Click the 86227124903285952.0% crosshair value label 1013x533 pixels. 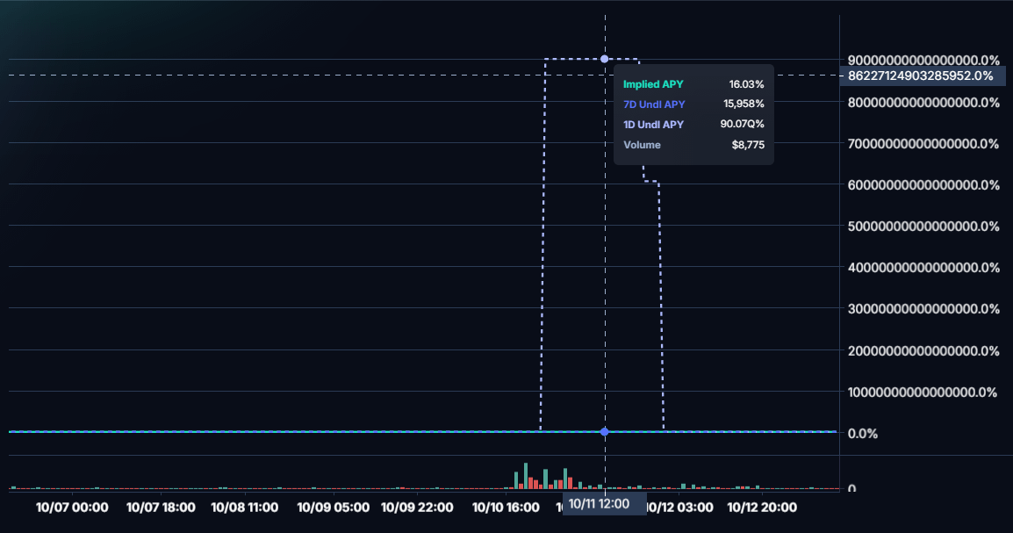921,76
